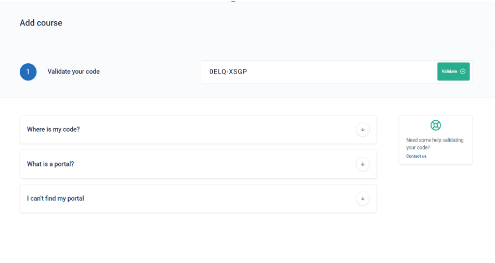Click the blue step 1 circle

coord(28,72)
